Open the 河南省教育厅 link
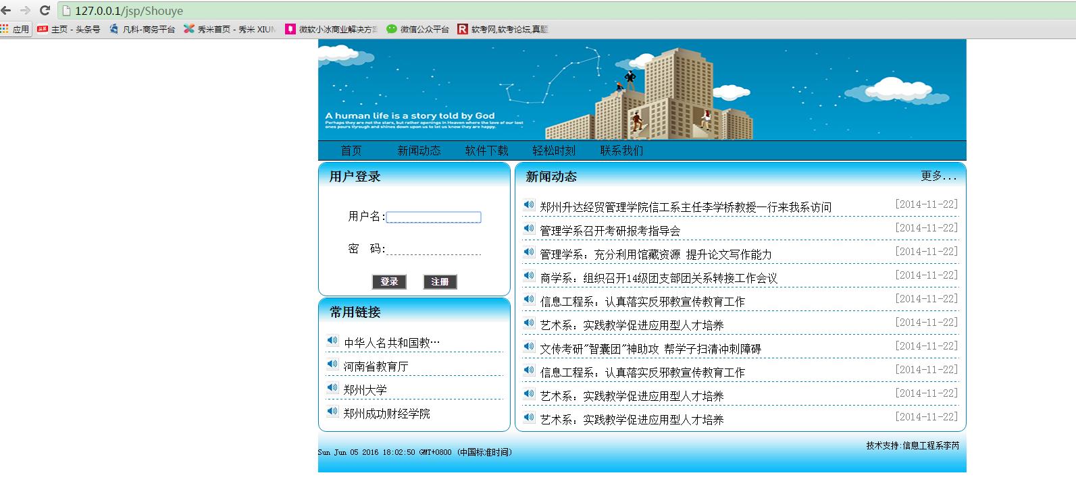The width and height of the screenshot is (1076, 496). point(376,366)
